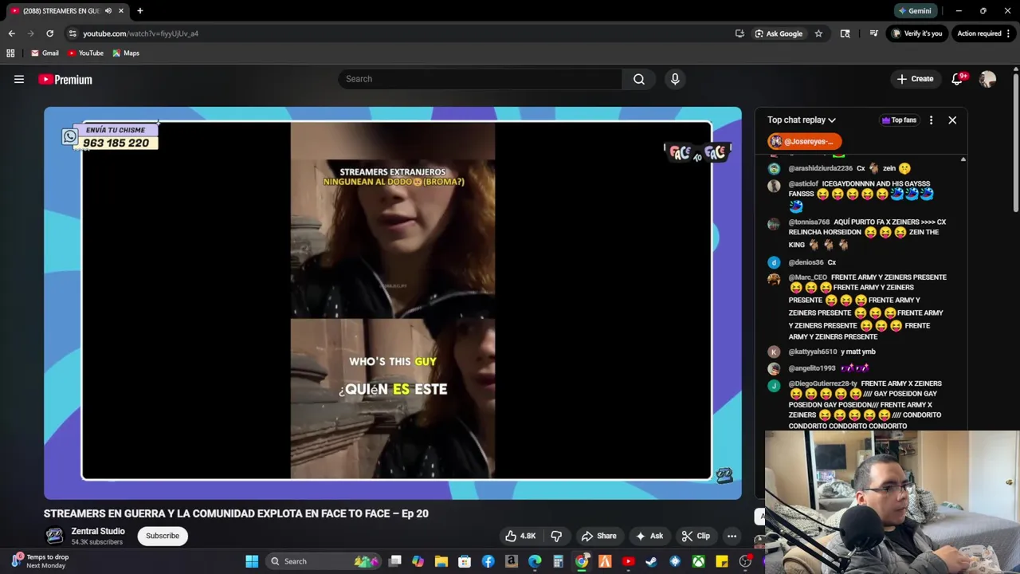Open the YouTube guide hamburger menu
This screenshot has height=574, width=1020.
19,79
